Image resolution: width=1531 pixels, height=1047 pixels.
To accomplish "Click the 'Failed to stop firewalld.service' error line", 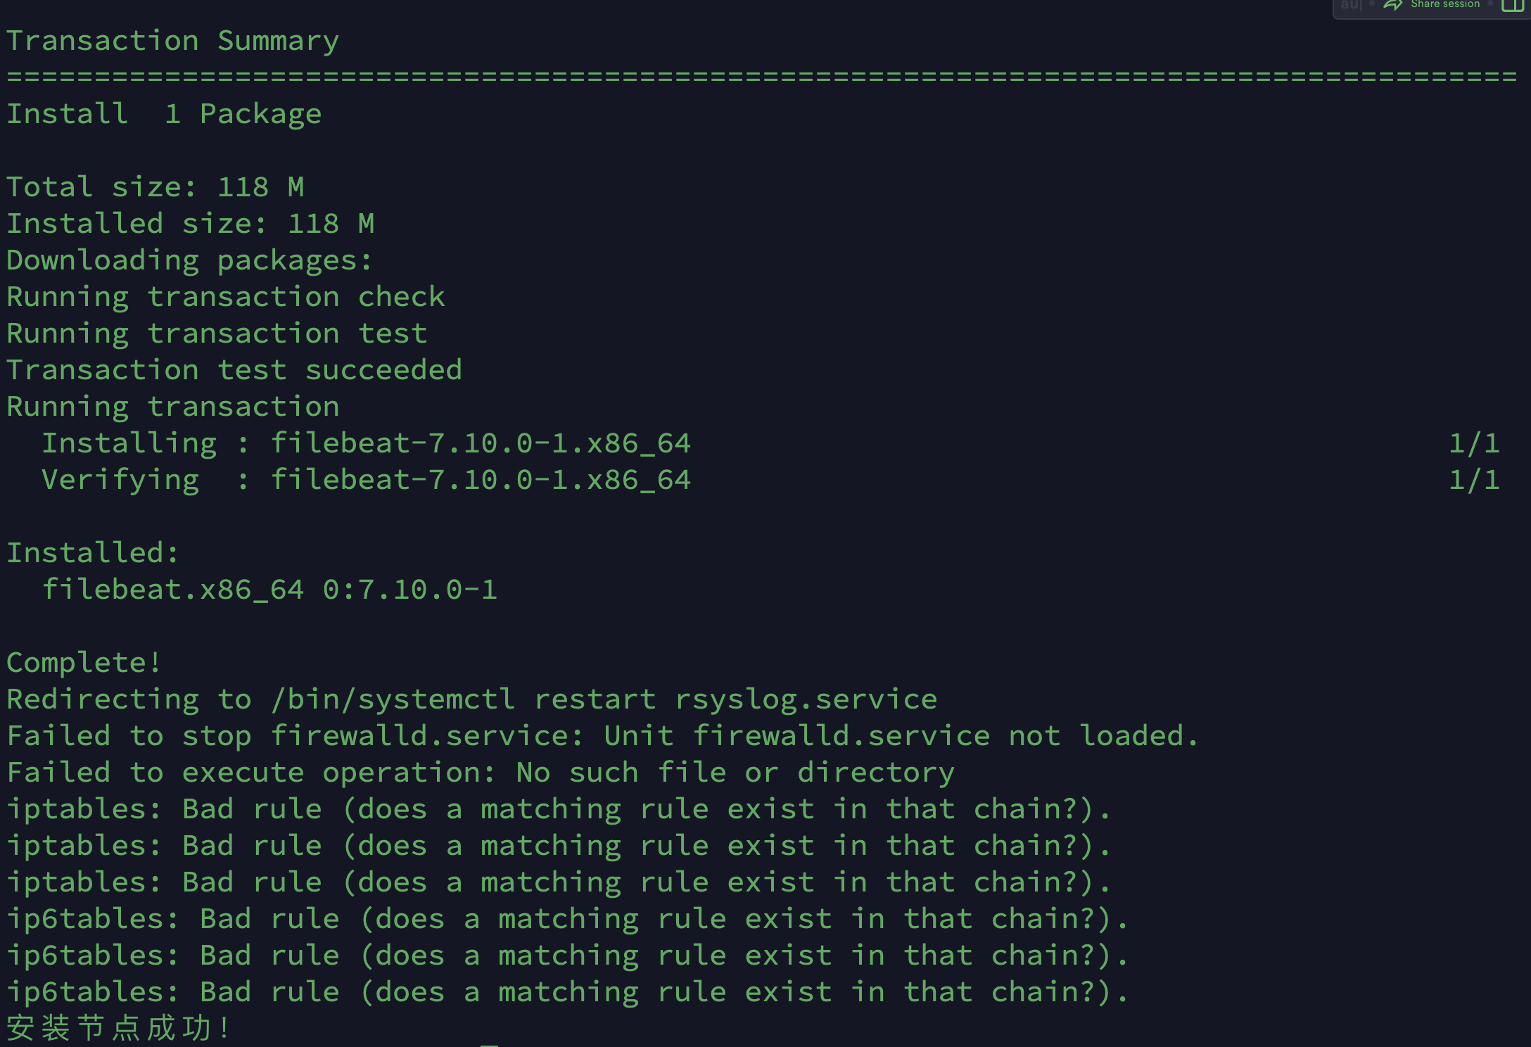I will [603, 736].
